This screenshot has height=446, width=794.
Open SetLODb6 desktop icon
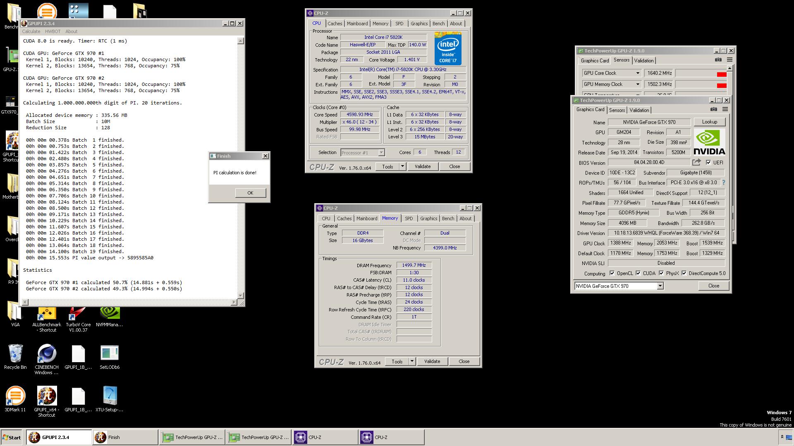(110, 357)
